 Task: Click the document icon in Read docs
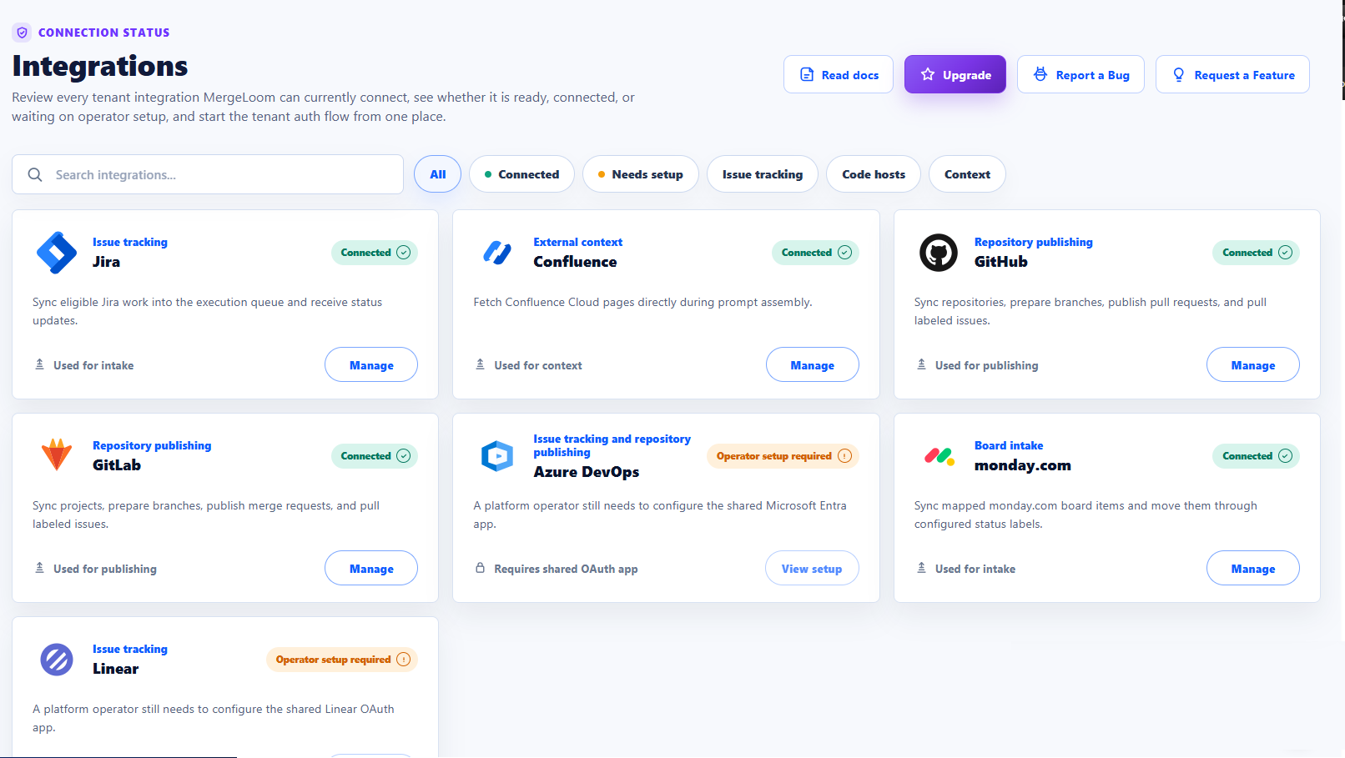807,74
